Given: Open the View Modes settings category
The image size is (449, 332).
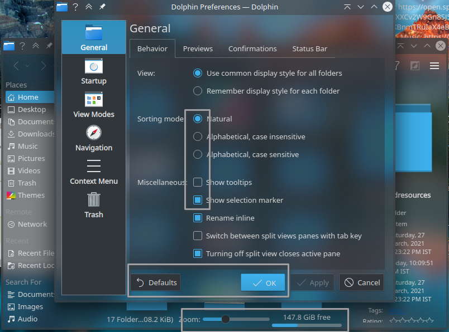Looking at the screenshot, I should (94, 105).
